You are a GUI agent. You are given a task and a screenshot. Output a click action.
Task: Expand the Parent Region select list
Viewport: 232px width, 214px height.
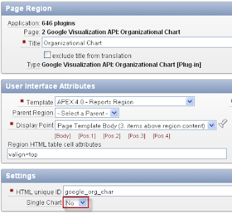point(87,113)
